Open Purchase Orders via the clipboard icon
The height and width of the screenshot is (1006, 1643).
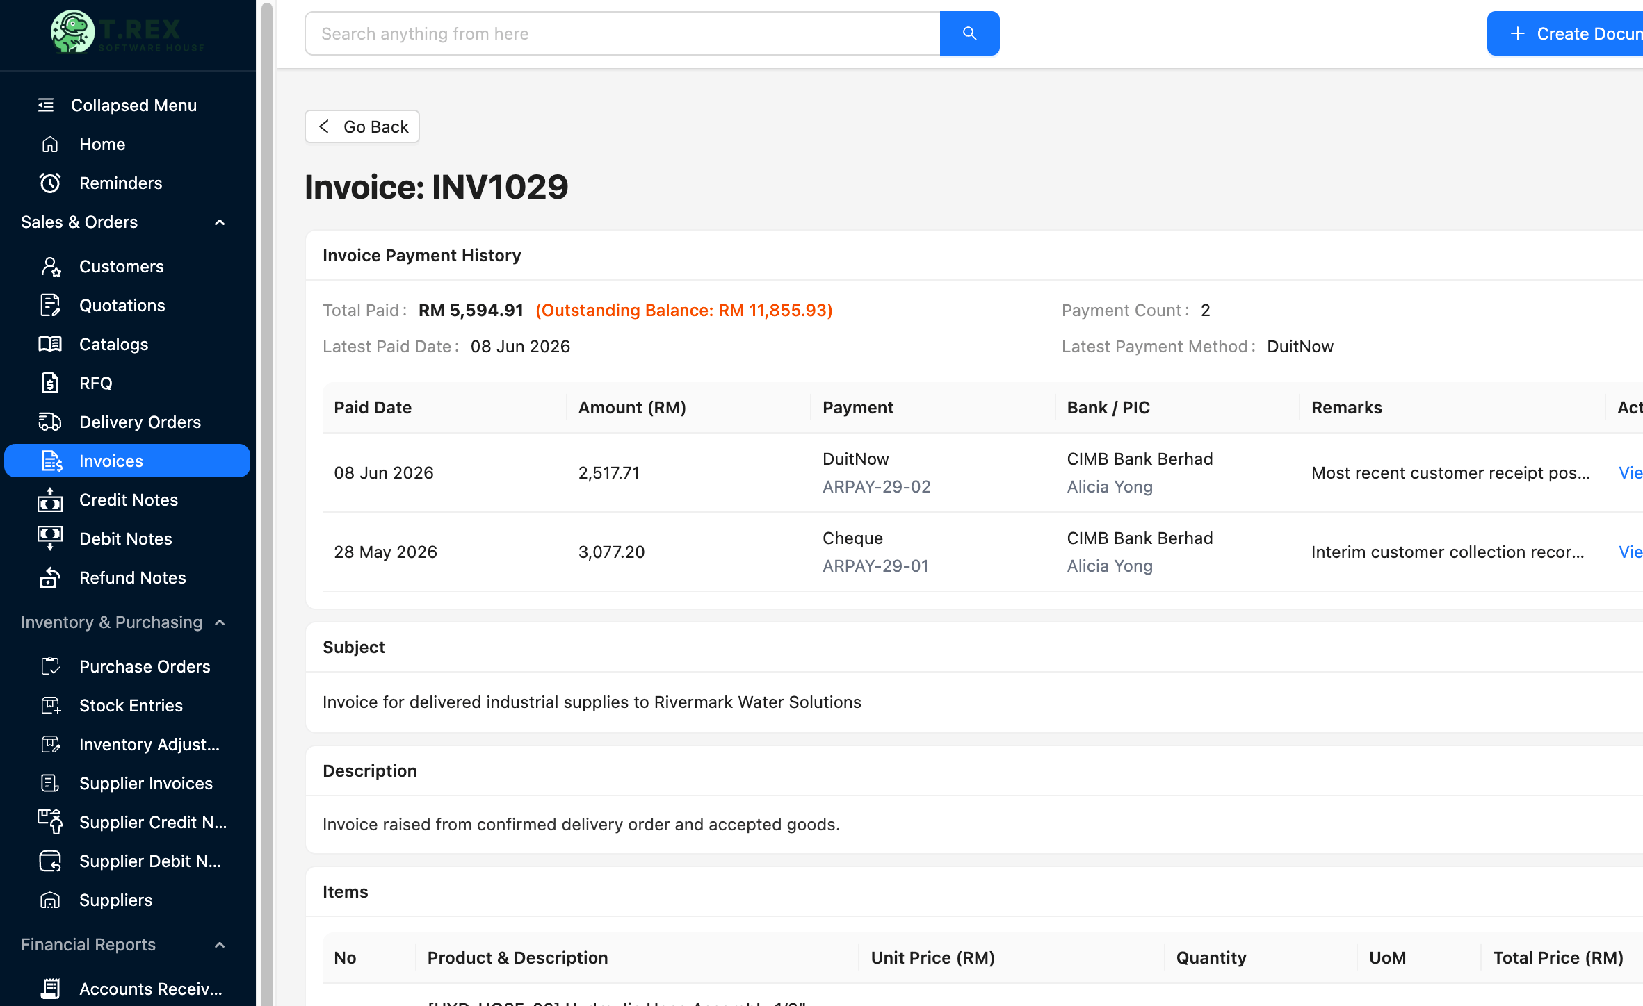(x=49, y=666)
